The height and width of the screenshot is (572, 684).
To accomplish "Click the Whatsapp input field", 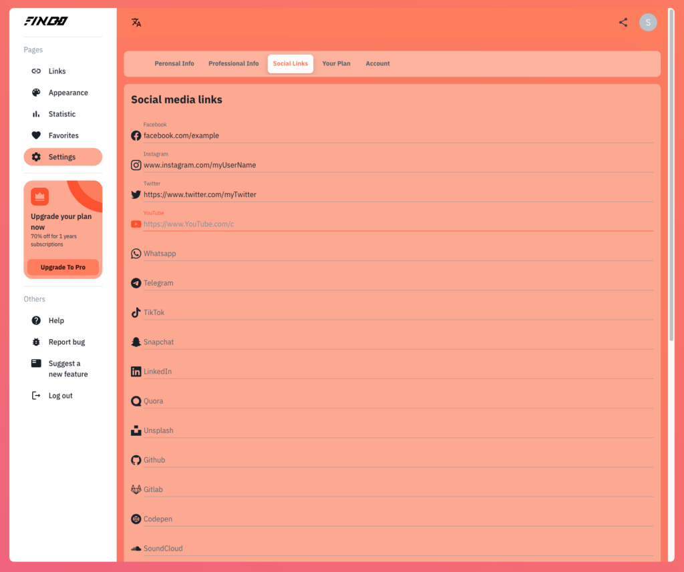I will click(398, 254).
